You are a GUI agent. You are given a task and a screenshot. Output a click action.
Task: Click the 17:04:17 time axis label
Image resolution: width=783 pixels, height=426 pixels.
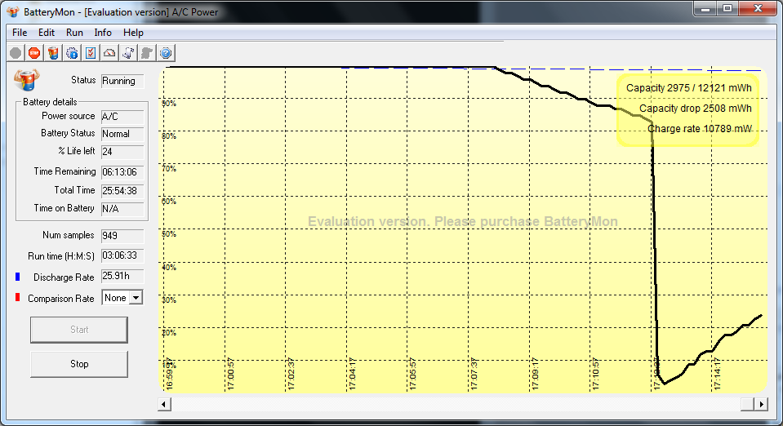pyautogui.click(x=352, y=374)
